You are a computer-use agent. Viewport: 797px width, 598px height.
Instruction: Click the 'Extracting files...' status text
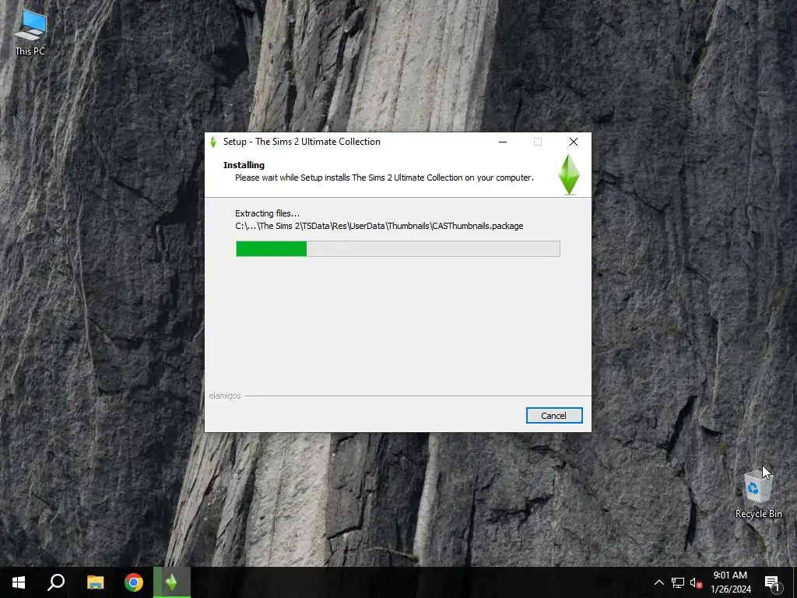[x=268, y=213]
